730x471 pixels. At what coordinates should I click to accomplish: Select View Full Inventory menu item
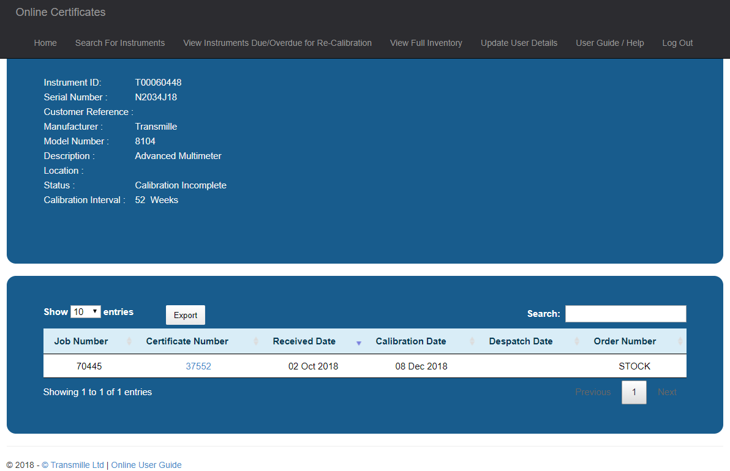click(x=426, y=43)
